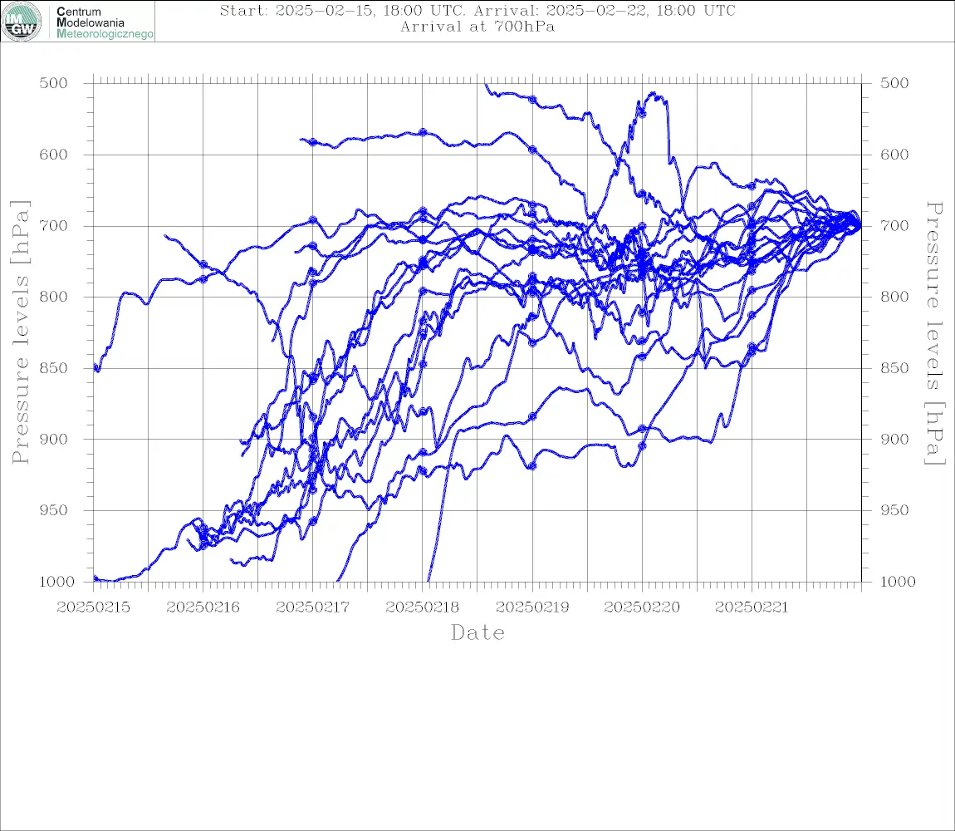
Task: Click the 20250217 date label
Action: pos(312,607)
